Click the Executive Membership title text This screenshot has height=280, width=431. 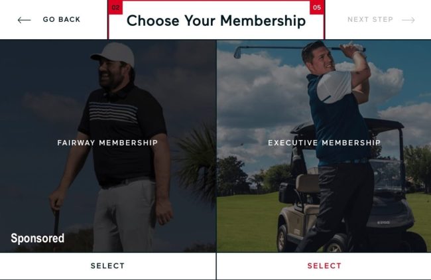[x=324, y=143]
